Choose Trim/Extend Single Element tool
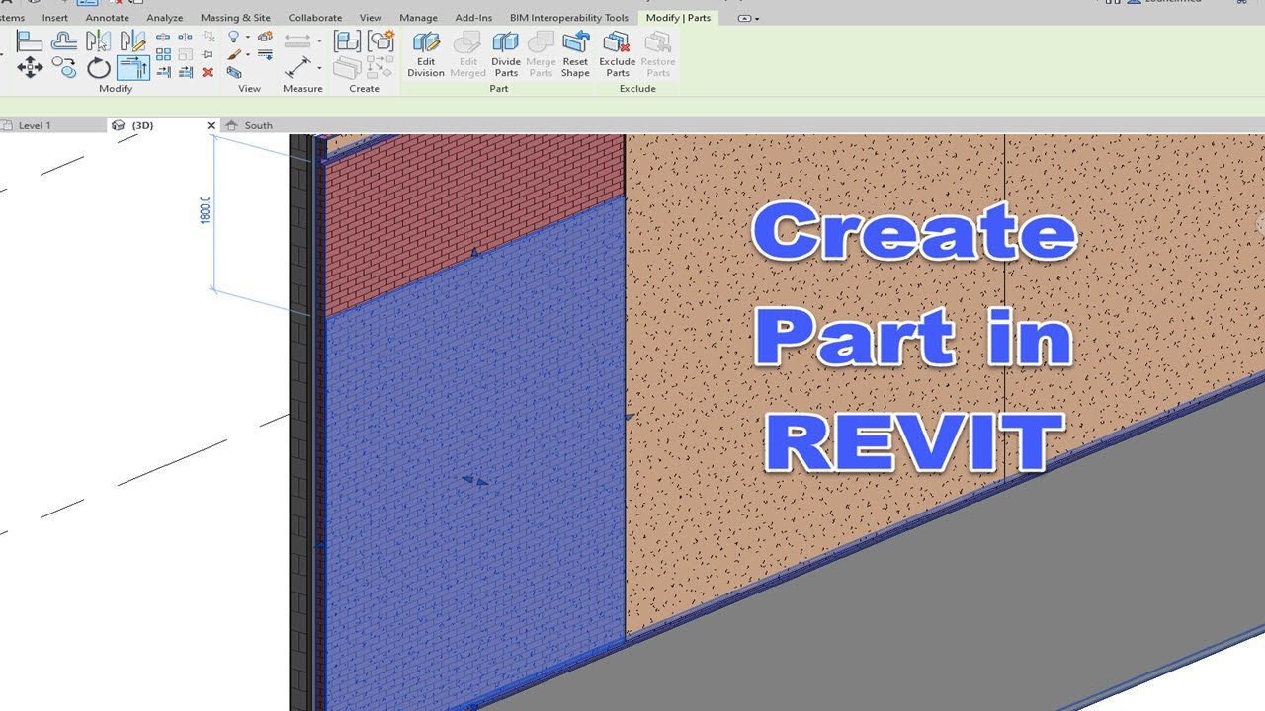Viewport: 1265px width, 711px height. 163,72
